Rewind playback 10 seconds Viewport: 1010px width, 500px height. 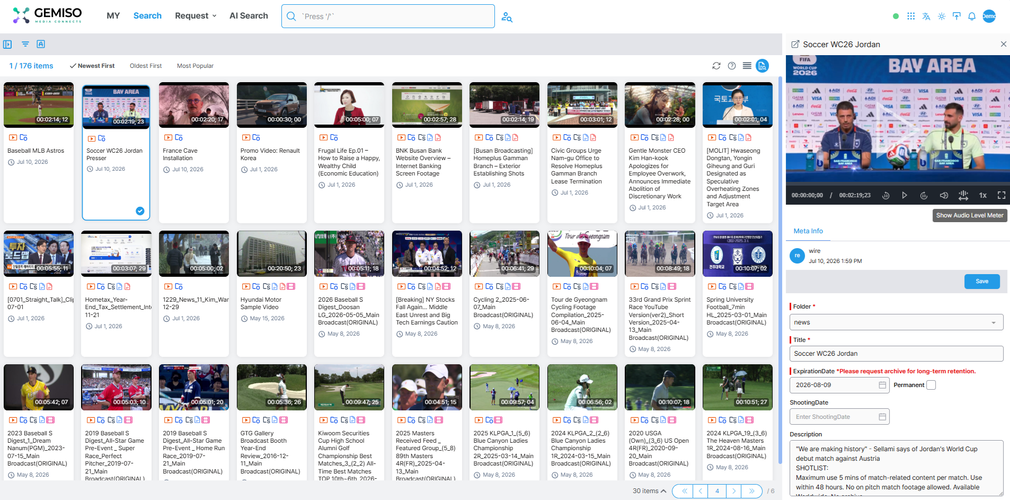(x=885, y=195)
